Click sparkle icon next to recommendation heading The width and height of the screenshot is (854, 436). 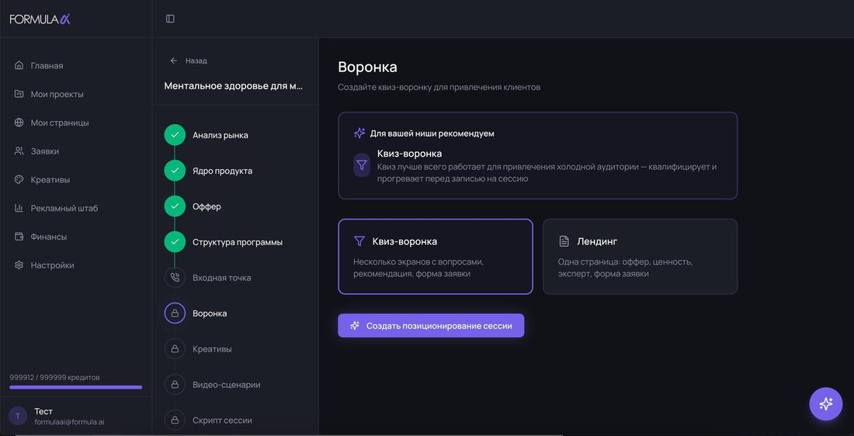point(359,133)
